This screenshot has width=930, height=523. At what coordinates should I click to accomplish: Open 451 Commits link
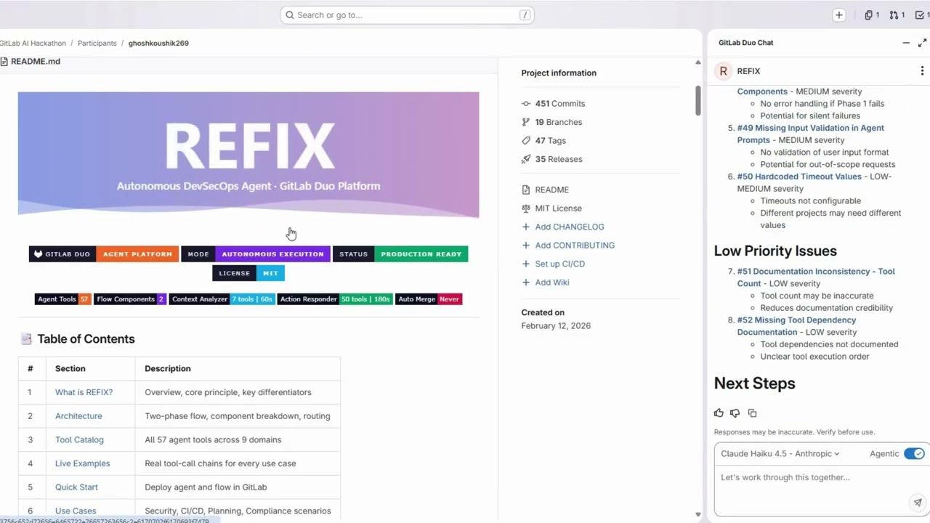[x=559, y=104]
